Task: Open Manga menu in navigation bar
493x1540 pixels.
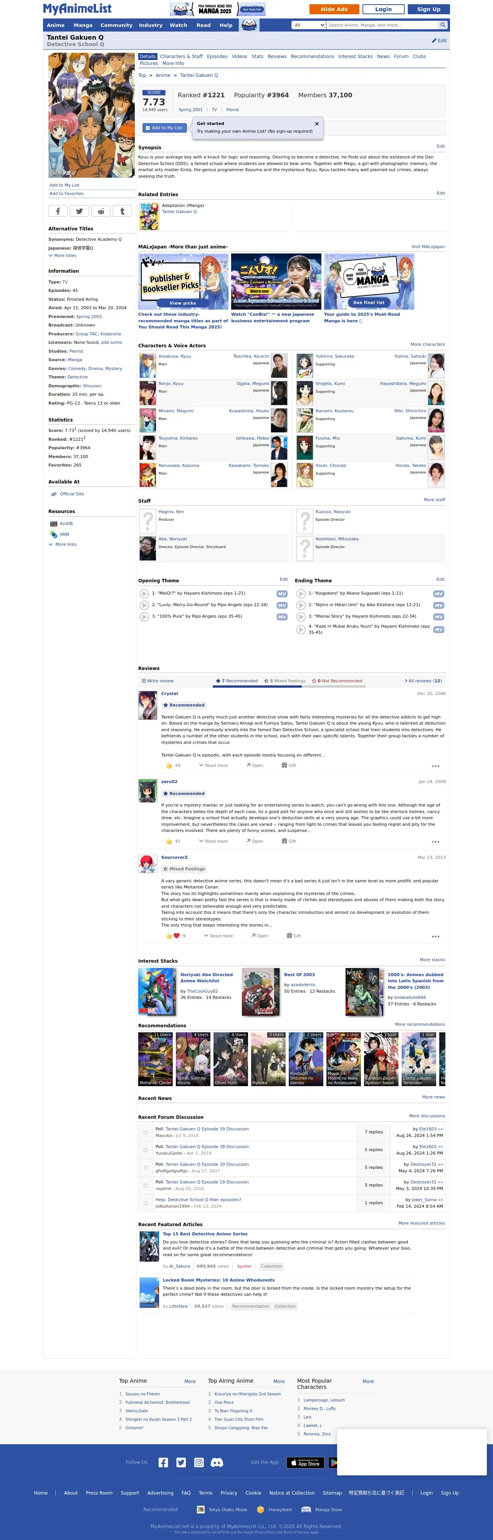Action: tap(83, 25)
